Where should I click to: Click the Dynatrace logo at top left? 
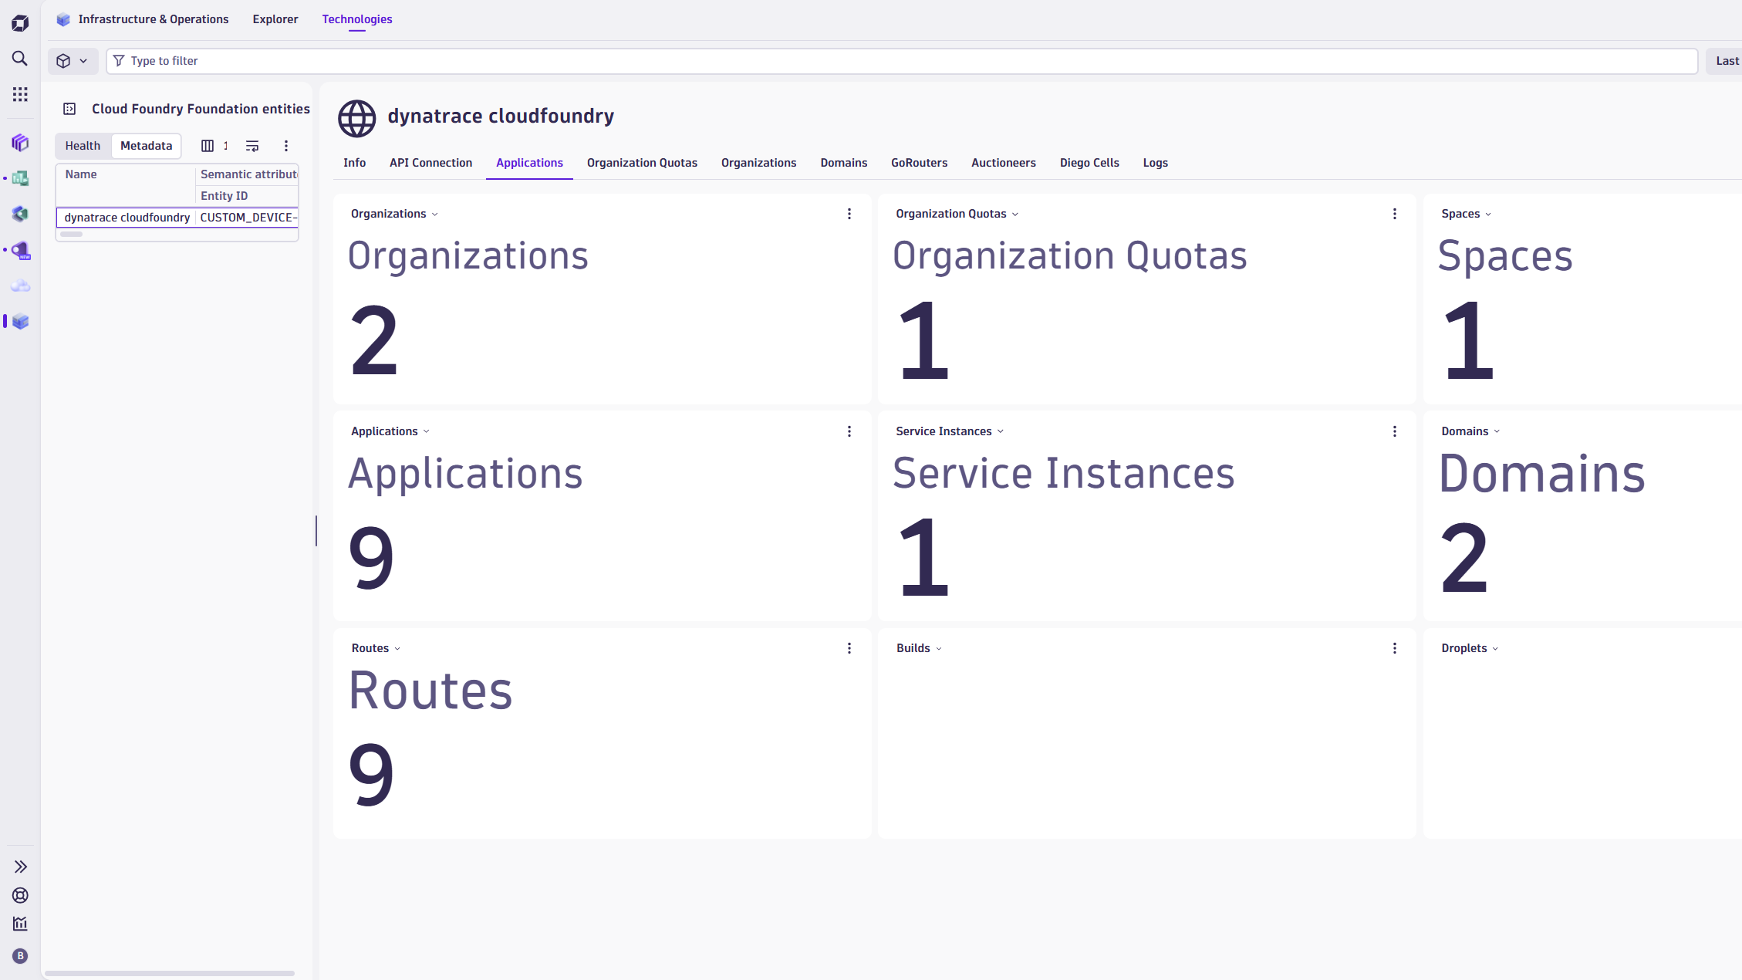19,22
